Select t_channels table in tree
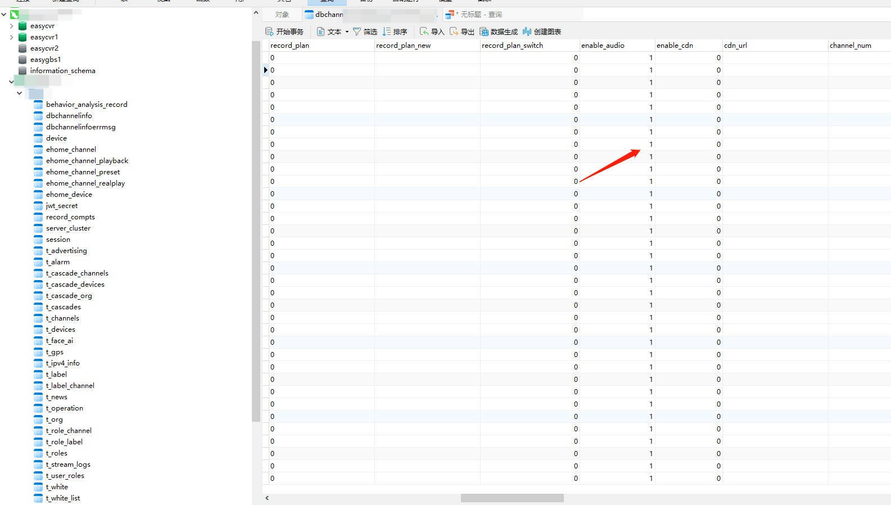 coord(62,318)
